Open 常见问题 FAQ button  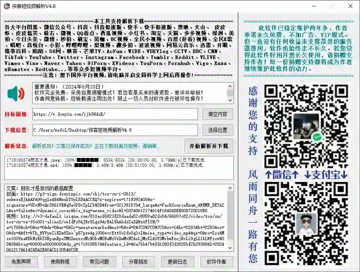(99, 262)
